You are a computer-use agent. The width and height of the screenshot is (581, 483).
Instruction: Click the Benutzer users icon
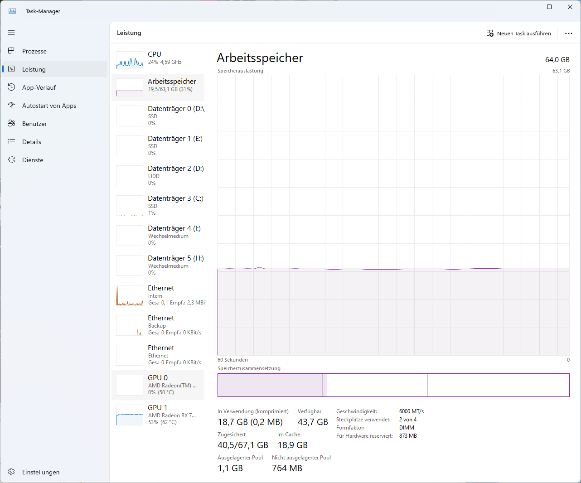coord(11,123)
